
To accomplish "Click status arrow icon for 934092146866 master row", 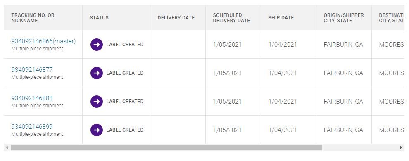I will [97, 45].
